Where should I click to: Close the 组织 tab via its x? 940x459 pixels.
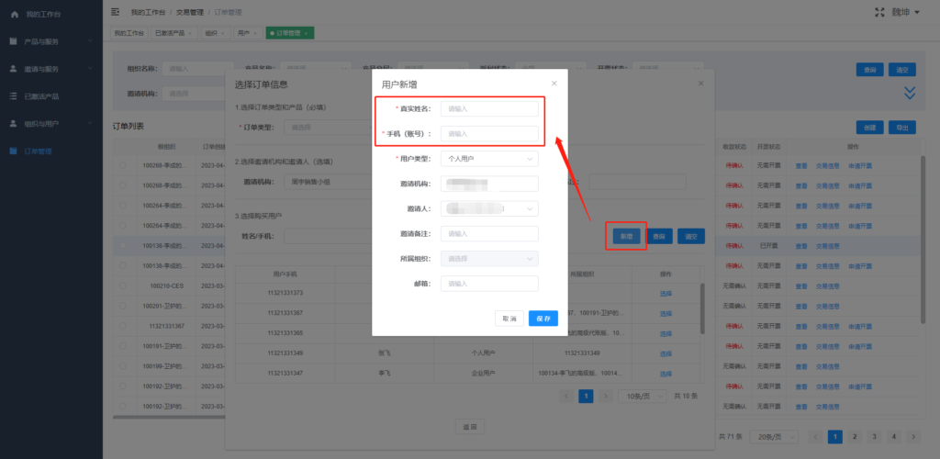pyautogui.click(x=222, y=34)
